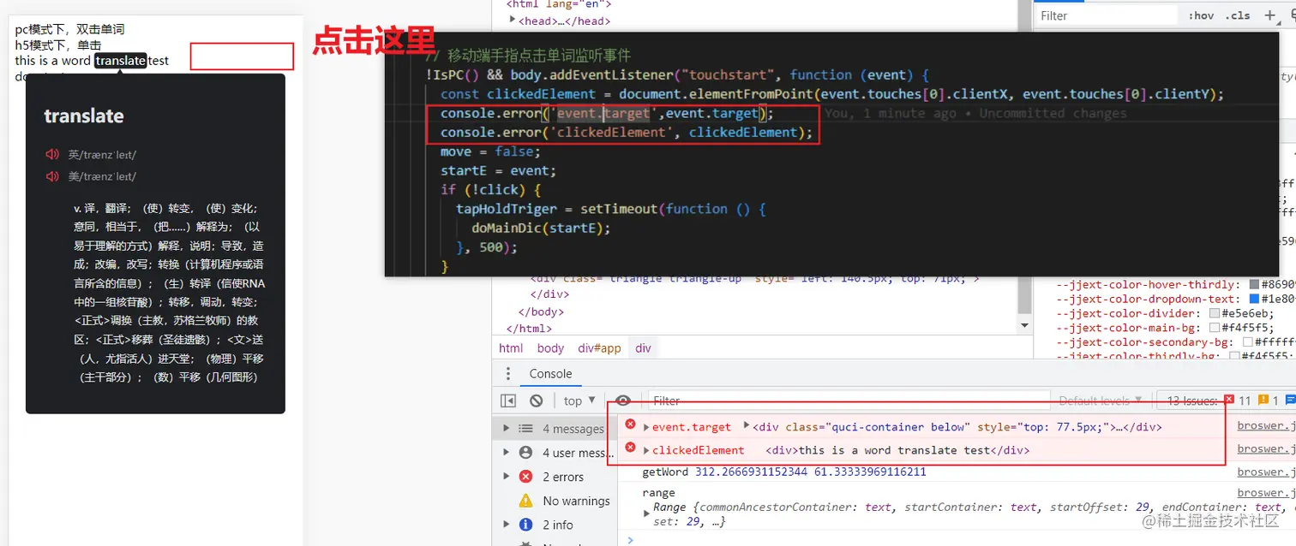Expand the clickedElement error log entry
This screenshot has width=1296, height=546.
647,450
